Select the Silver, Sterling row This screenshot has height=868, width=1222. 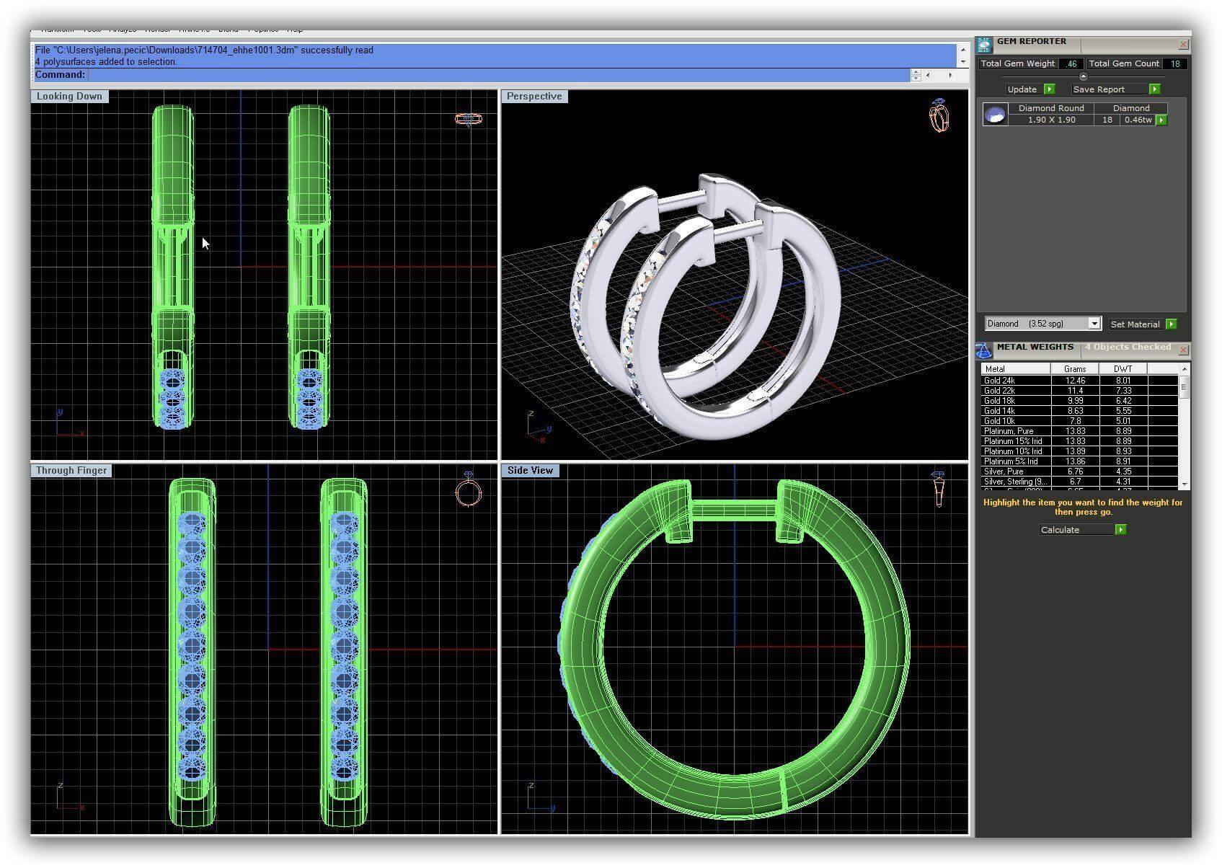pyautogui.click(x=1079, y=482)
